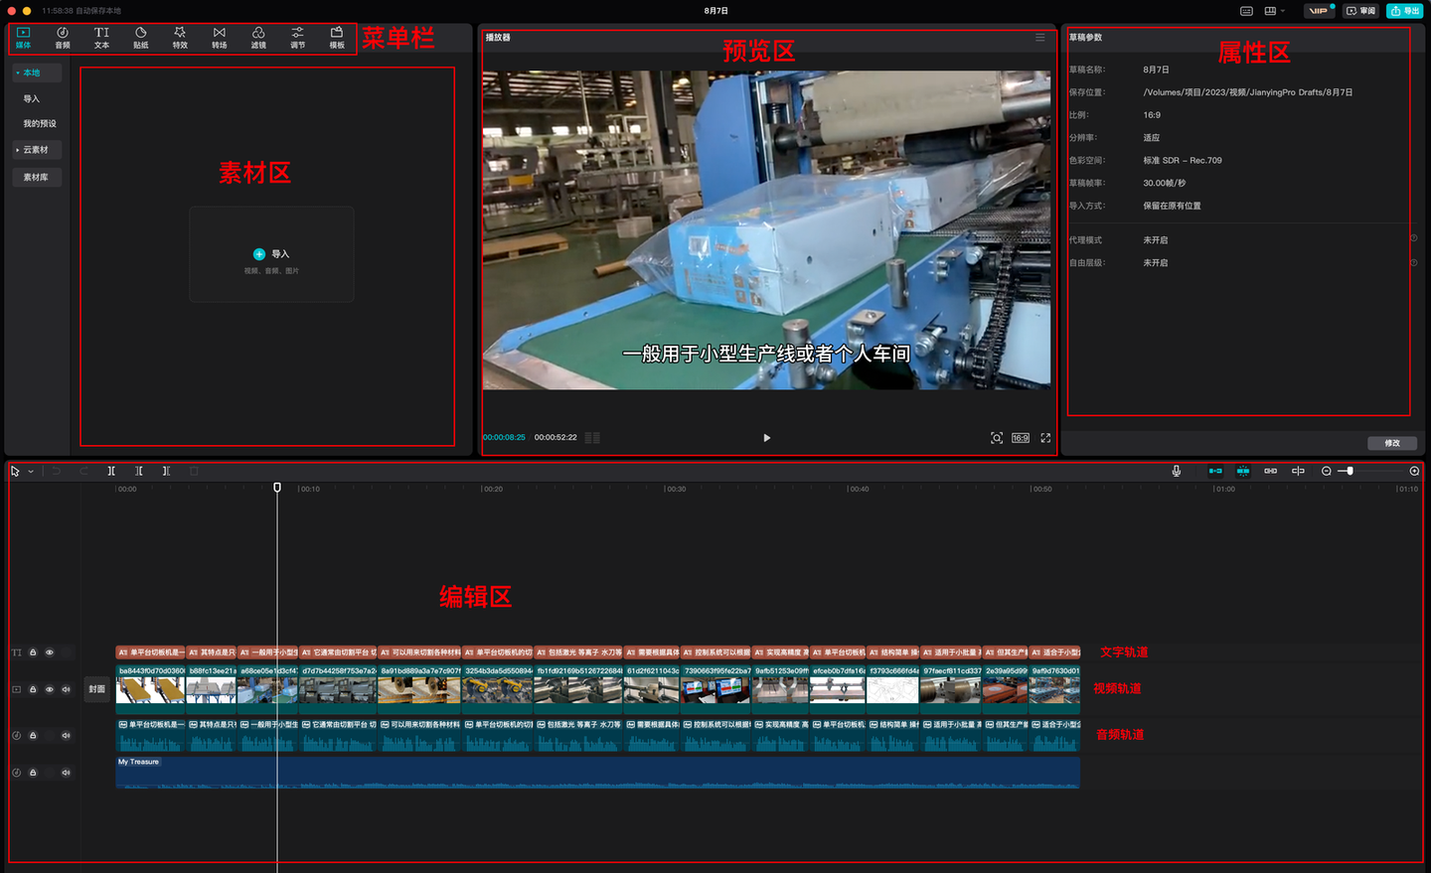Expand the 云素材 tree item
The image size is (1431, 873).
click(18, 150)
